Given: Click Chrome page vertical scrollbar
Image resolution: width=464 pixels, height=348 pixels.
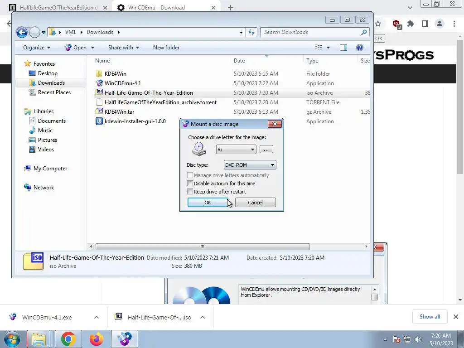Looking at the screenshot, I should pos(460,106).
